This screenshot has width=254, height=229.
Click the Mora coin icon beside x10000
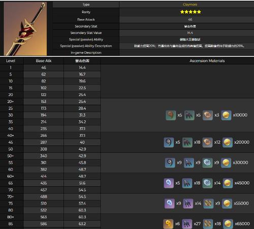226,115
